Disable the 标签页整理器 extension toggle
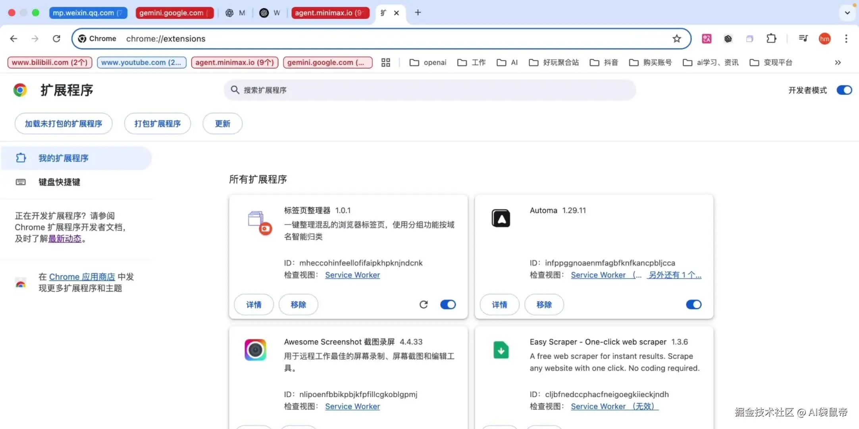Image resolution: width=859 pixels, height=429 pixels. tap(448, 304)
